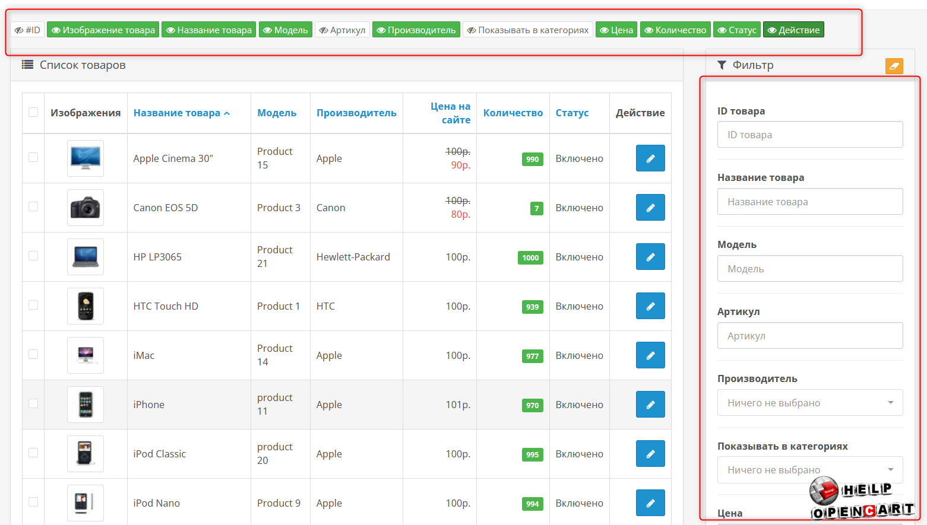This screenshot has height=525, width=927.
Task: Focus the Артикул filter text field
Action: pos(809,336)
